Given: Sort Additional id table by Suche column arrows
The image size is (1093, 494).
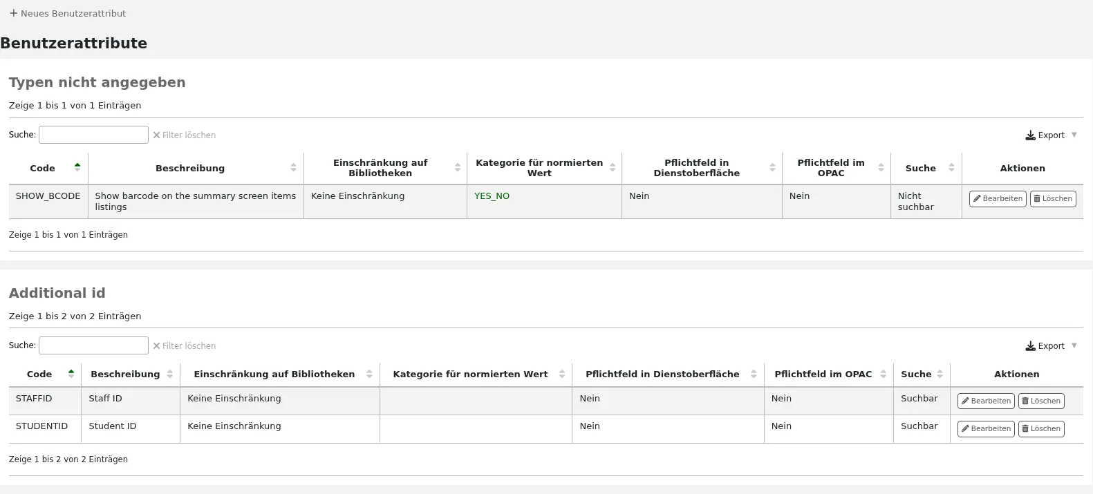Looking at the screenshot, I should pos(940,374).
